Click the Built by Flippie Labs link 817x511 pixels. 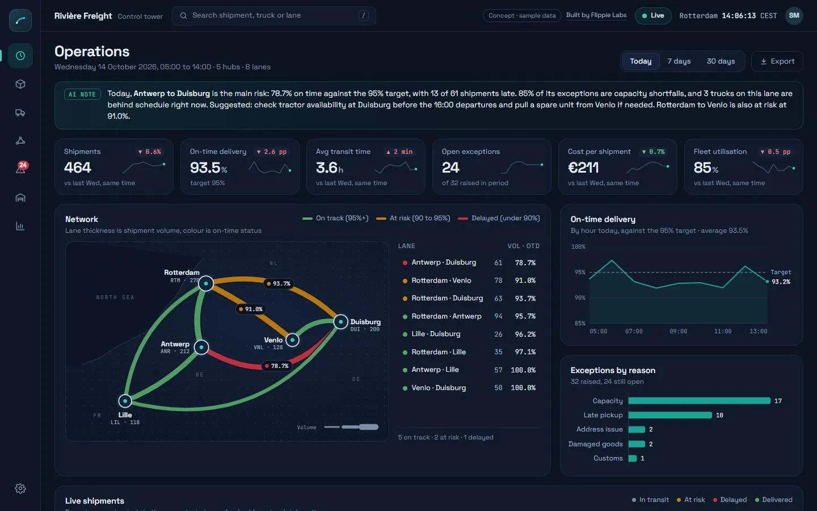pyautogui.click(x=596, y=15)
